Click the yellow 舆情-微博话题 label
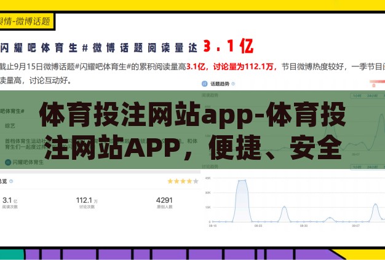 [26, 22]
